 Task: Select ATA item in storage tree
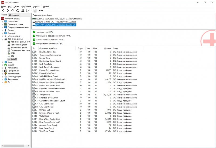[x=12, y=56]
